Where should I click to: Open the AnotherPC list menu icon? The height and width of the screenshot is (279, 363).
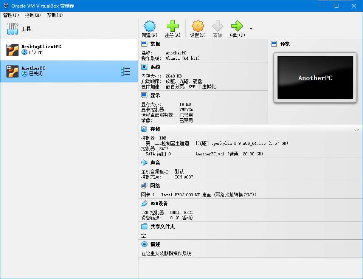(x=126, y=71)
